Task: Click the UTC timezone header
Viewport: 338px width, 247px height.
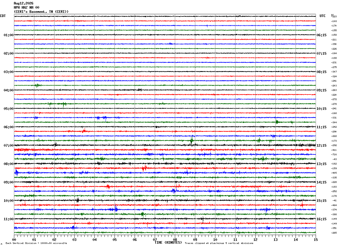Action: coord(323,16)
